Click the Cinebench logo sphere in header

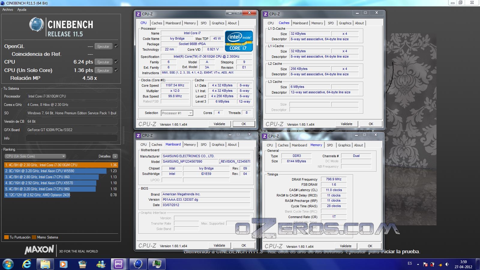(x=37, y=25)
